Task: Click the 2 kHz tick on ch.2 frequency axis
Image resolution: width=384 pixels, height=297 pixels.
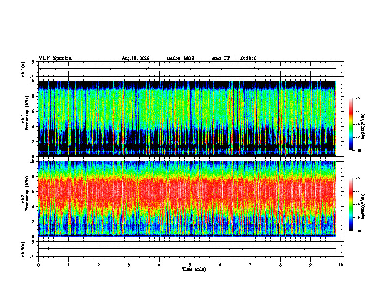Action: [x=36, y=222]
